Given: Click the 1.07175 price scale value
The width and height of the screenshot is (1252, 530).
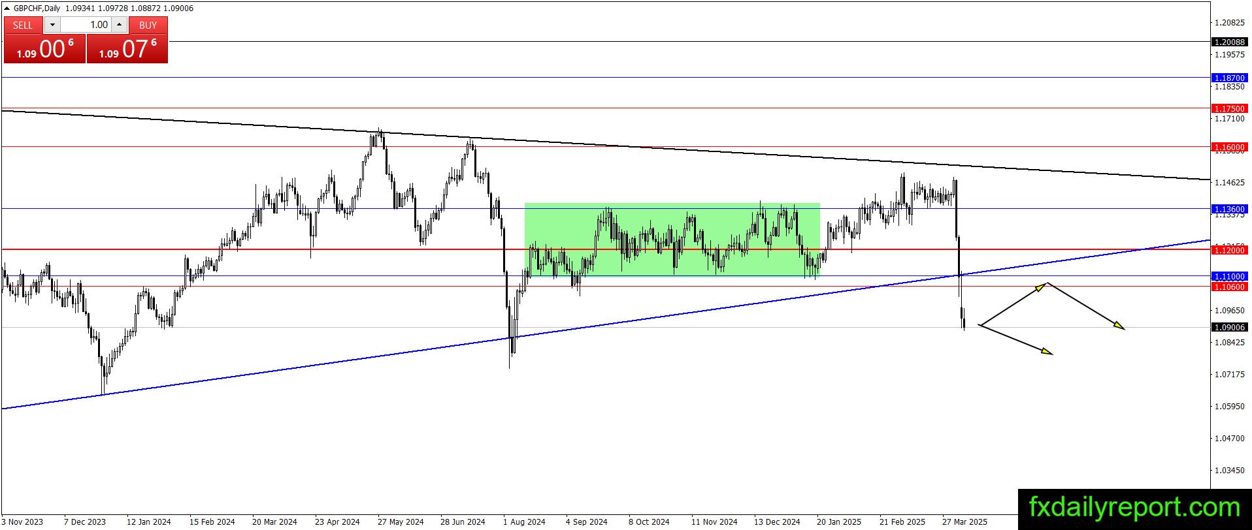Looking at the screenshot, I should click(x=1229, y=375).
